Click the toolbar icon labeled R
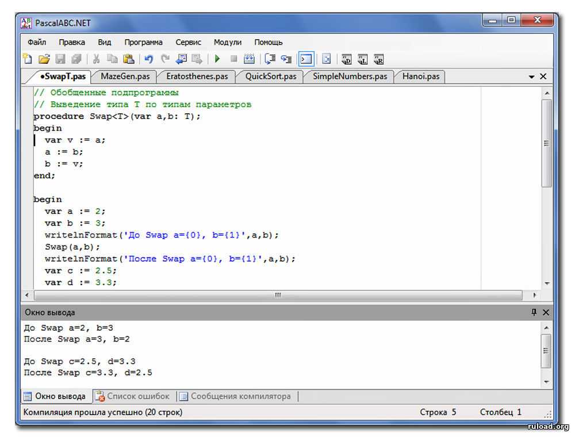Viewport: 575px width, 437px height. (x=378, y=59)
